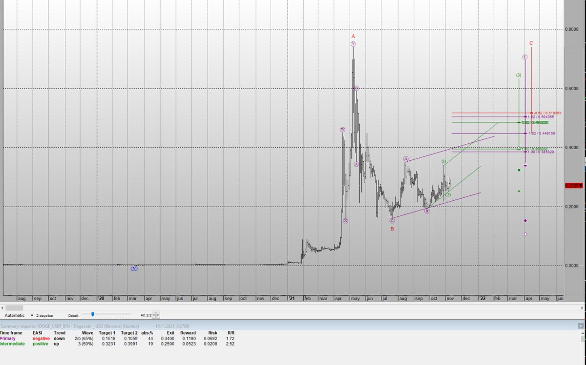Click the green triangle exit marker

pyautogui.click(x=519, y=191)
